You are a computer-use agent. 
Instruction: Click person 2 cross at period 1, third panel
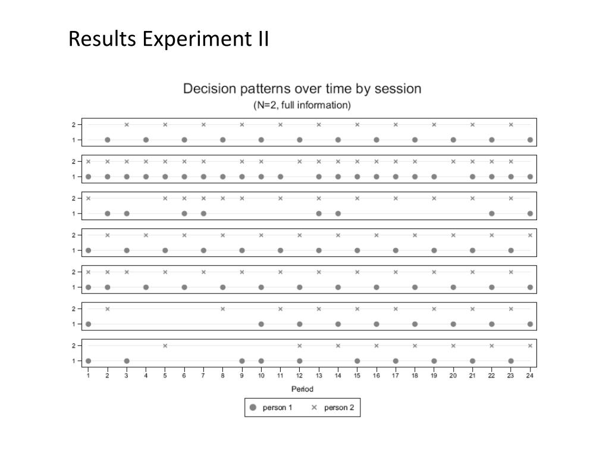88,199
